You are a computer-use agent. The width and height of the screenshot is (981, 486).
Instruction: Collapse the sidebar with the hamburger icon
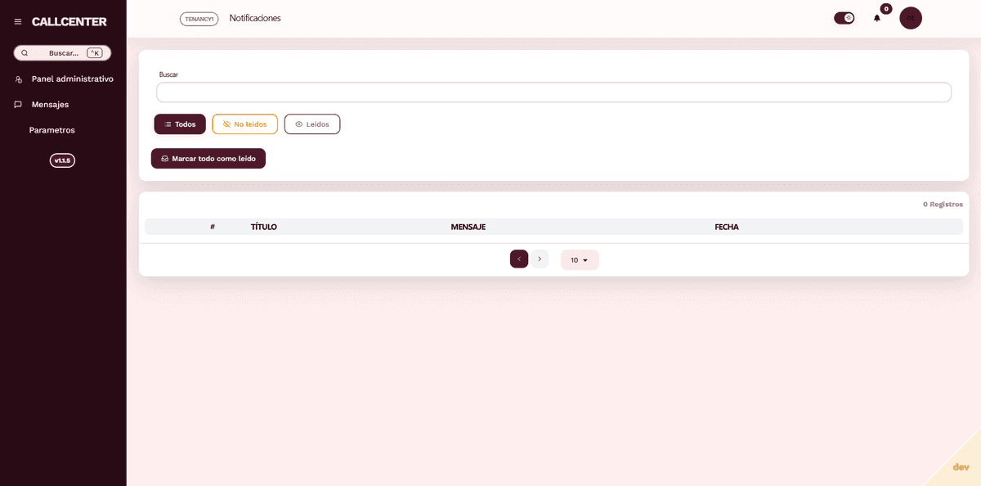pyautogui.click(x=18, y=22)
